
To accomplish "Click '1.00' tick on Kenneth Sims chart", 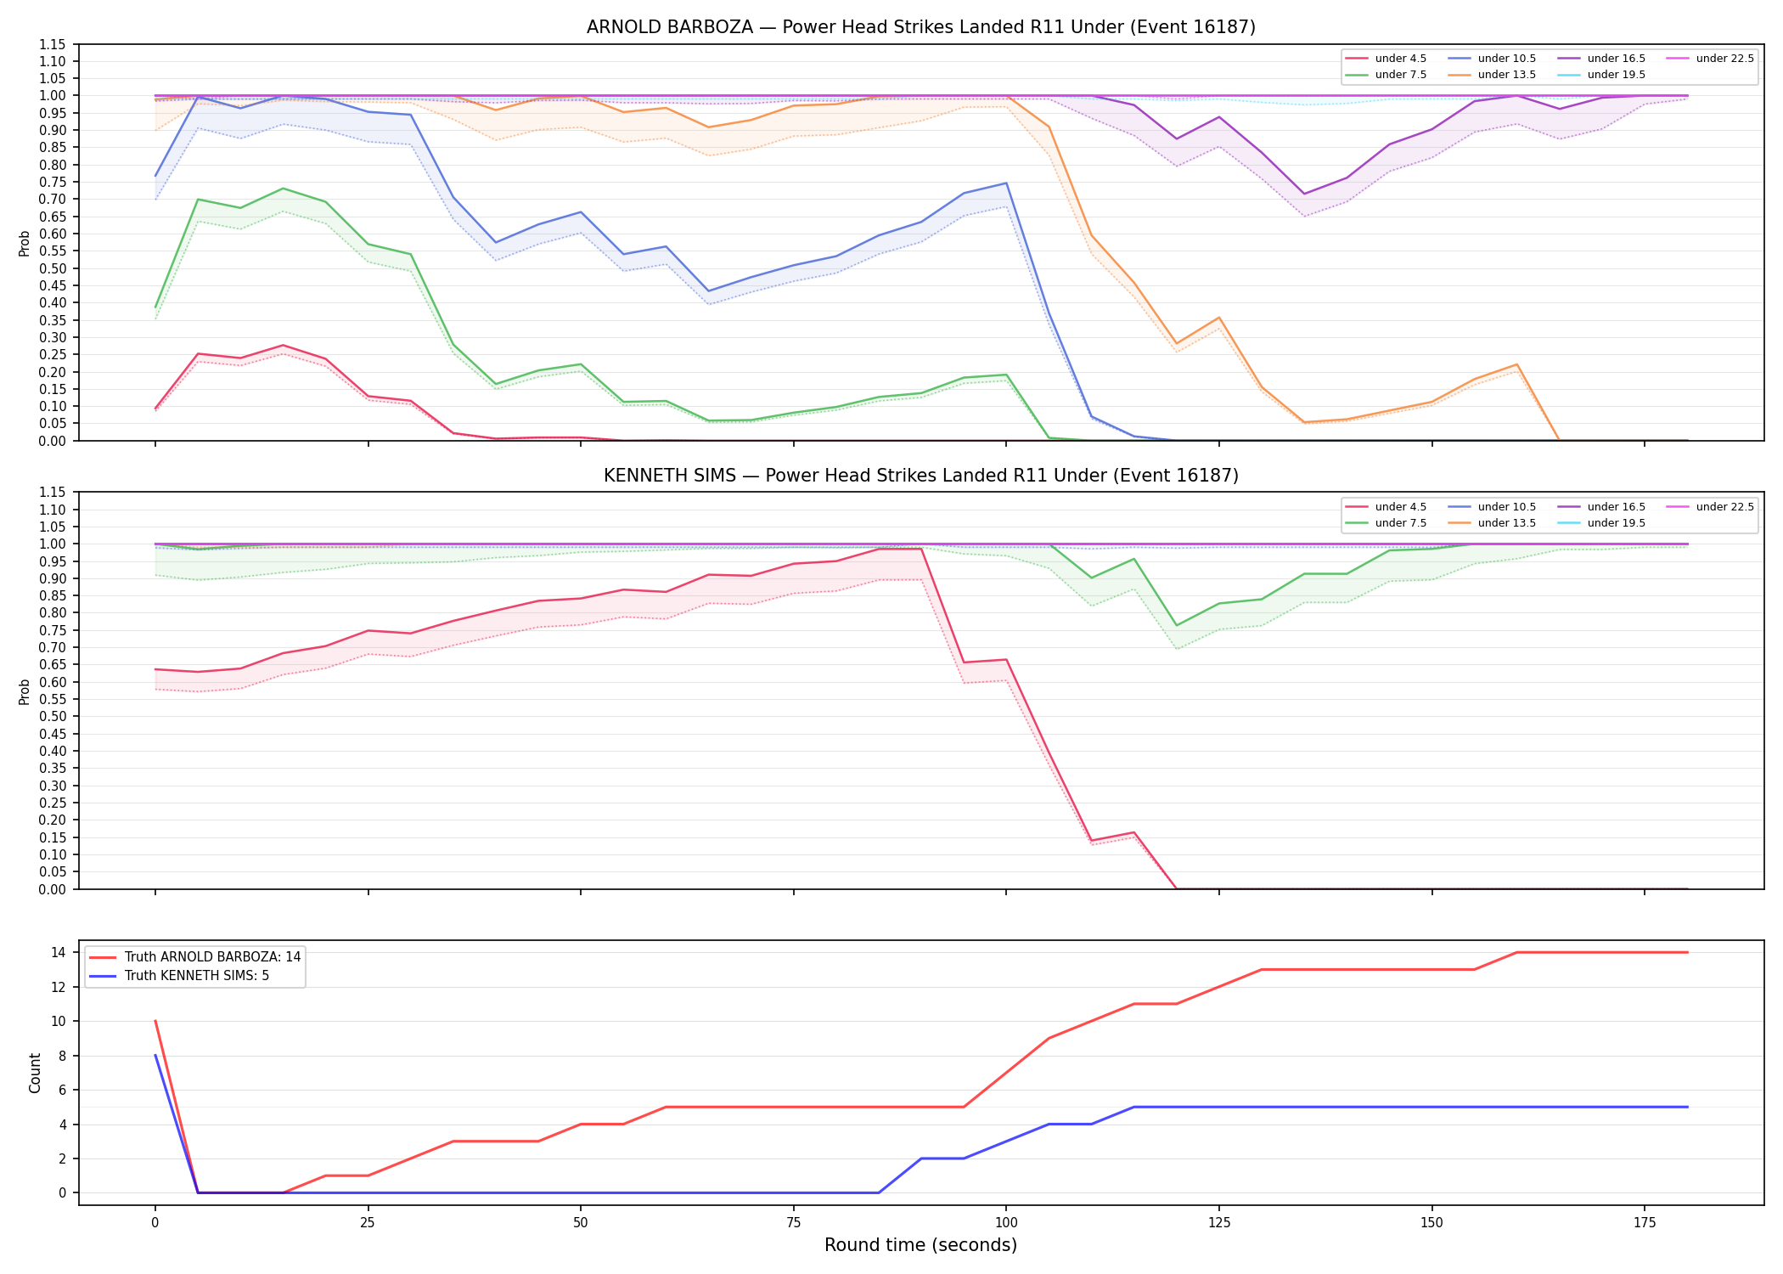I will click(x=53, y=544).
